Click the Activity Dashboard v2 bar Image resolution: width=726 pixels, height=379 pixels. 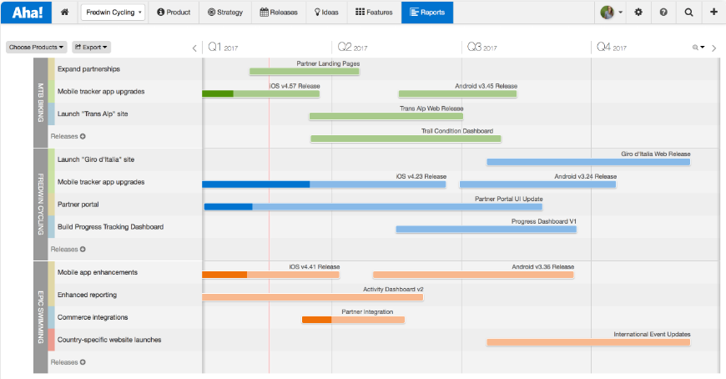coord(312,296)
